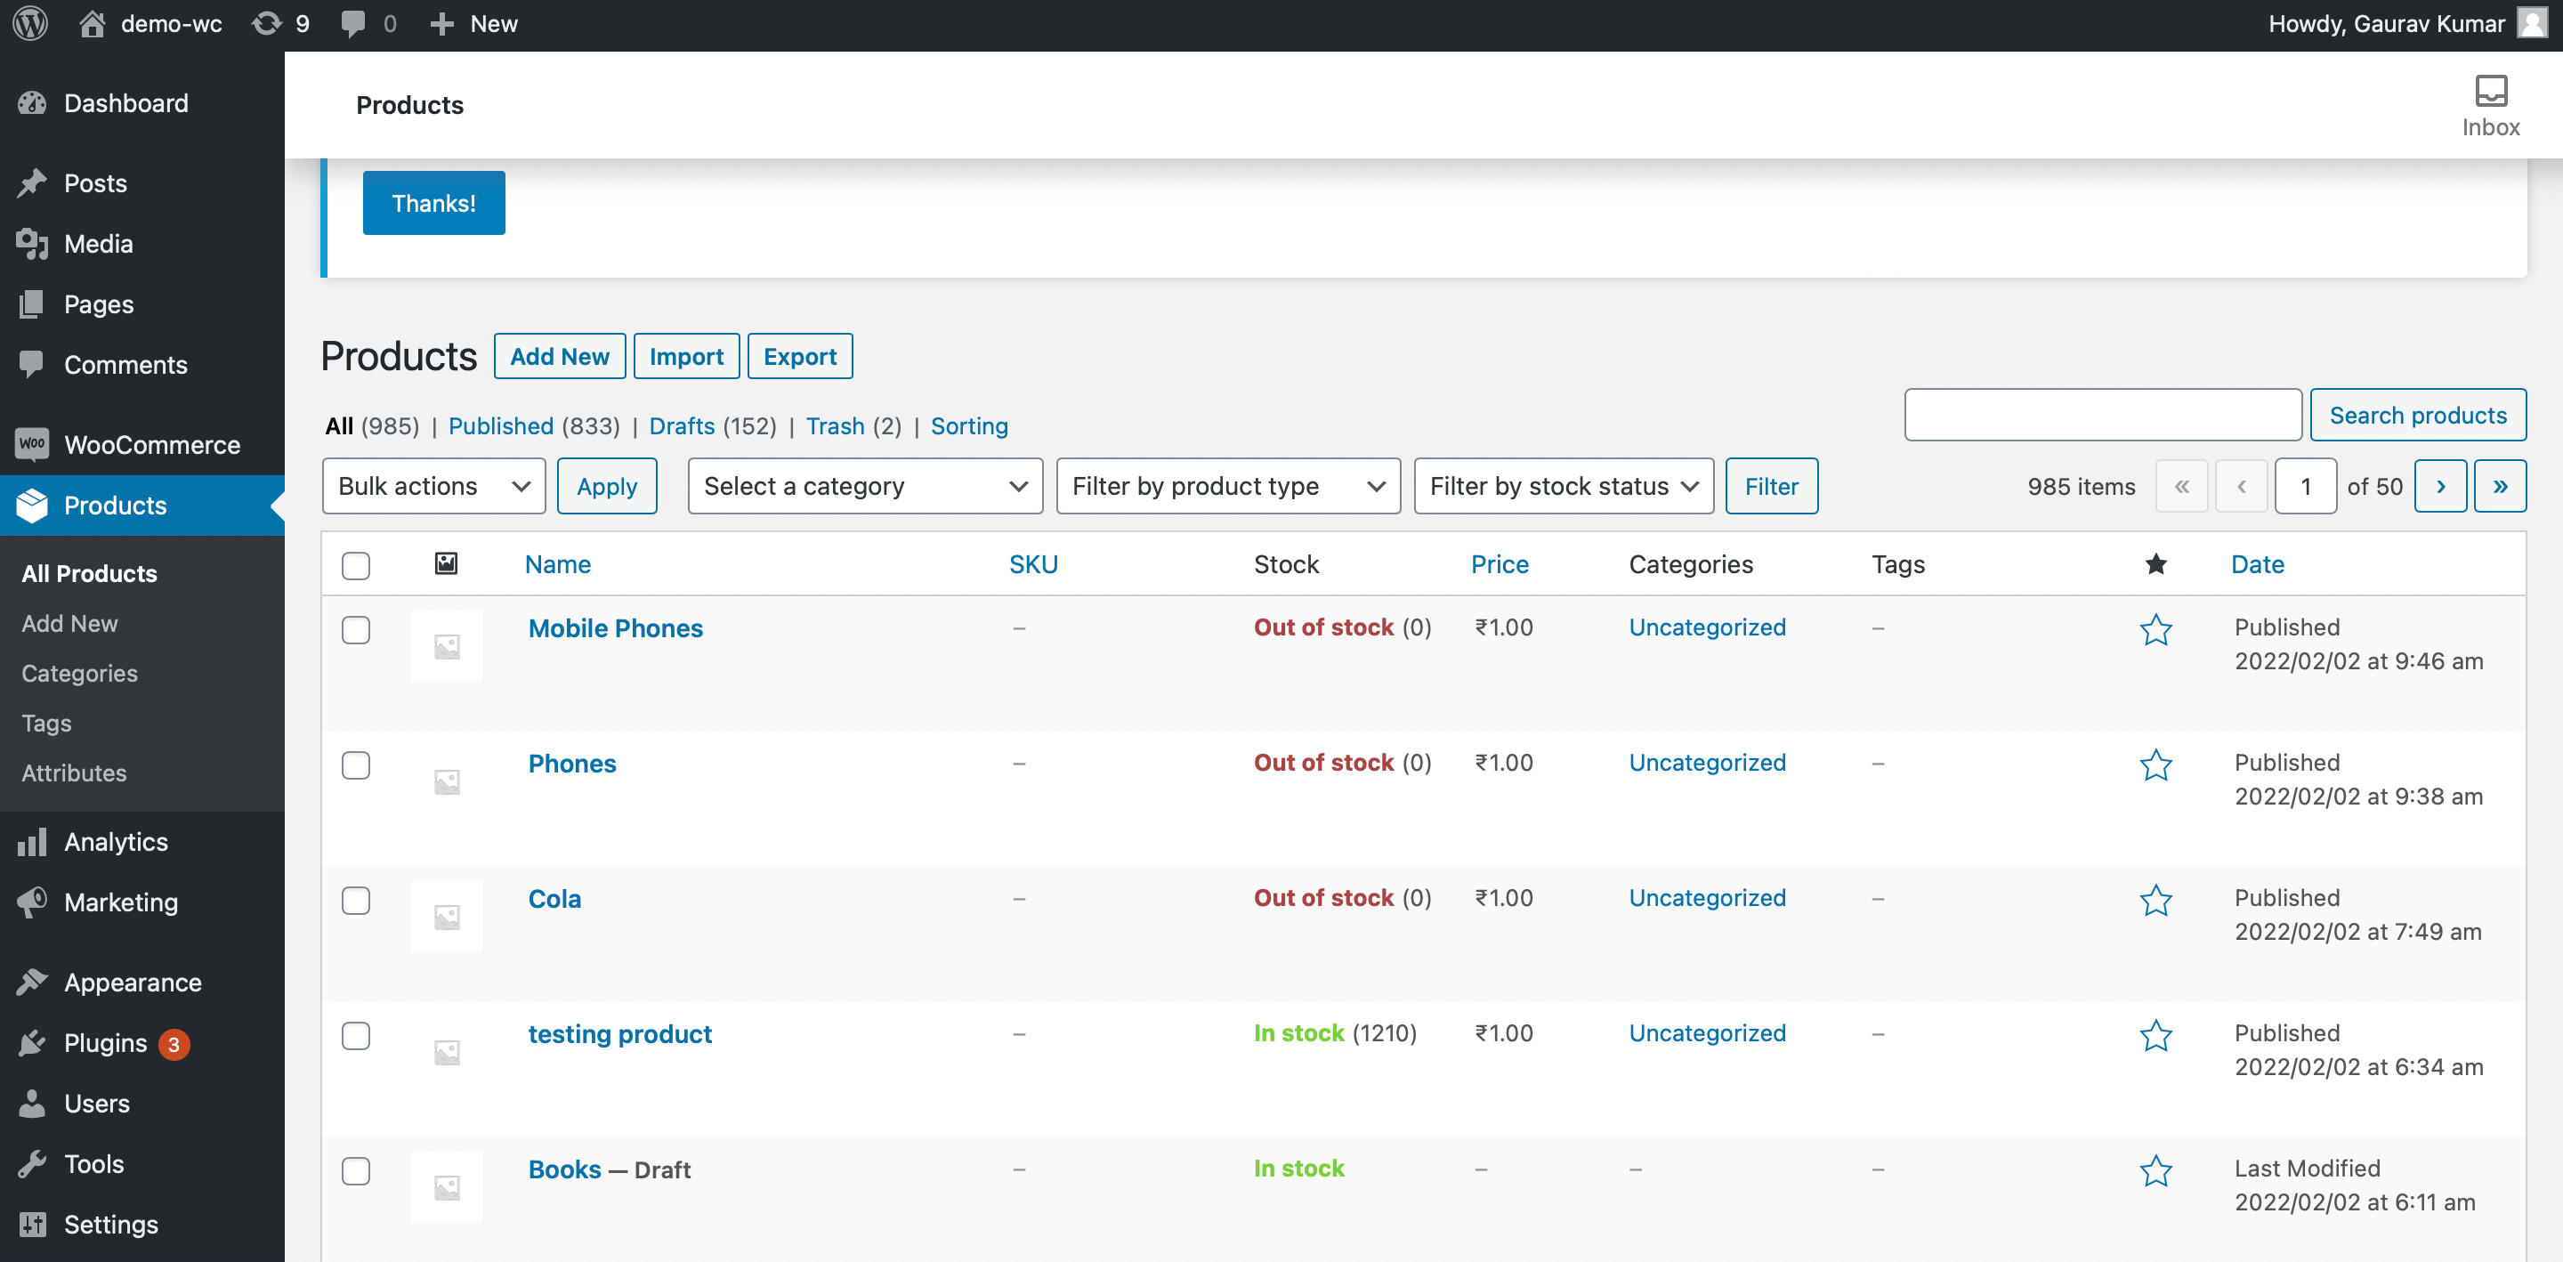This screenshot has width=2563, height=1262.
Task: Check the select-all products checkbox
Action: point(355,565)
